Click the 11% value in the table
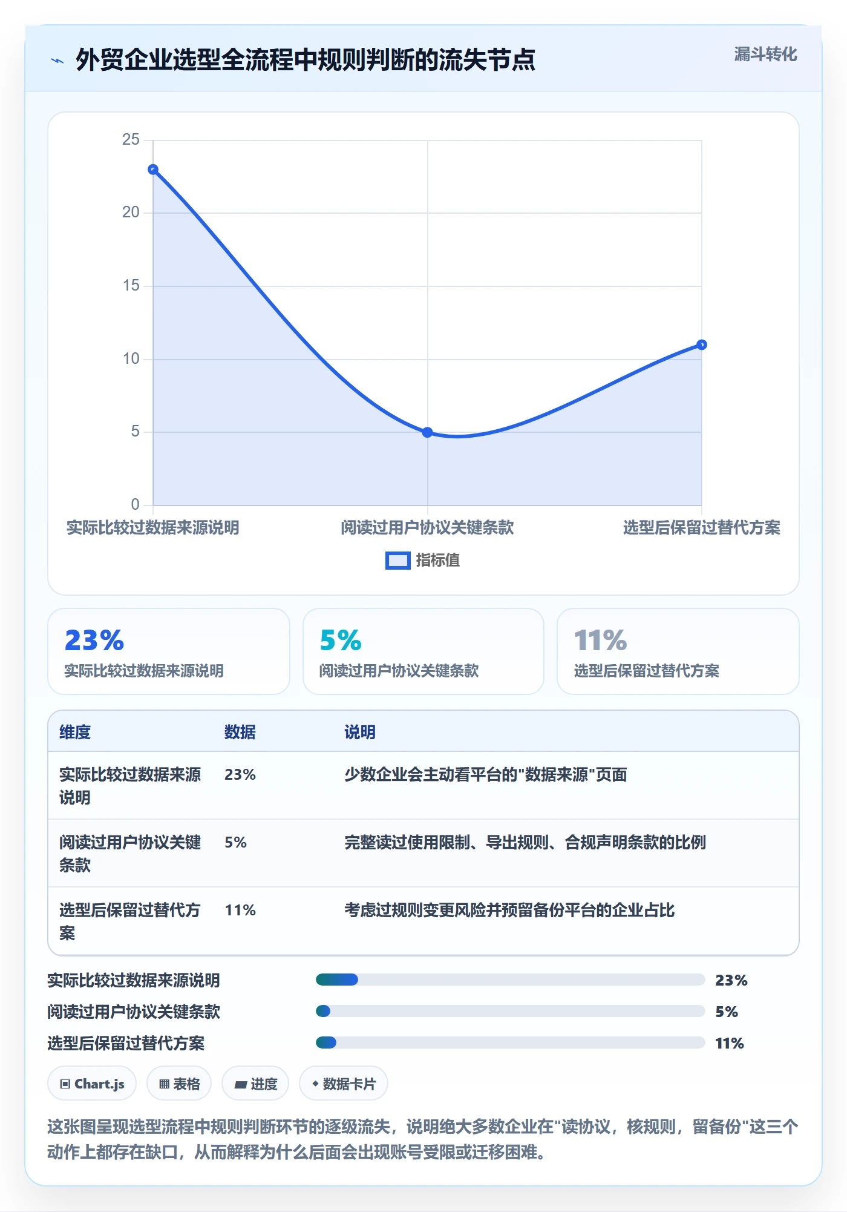This screenshot has height=1212, width=847. [240, 911]
